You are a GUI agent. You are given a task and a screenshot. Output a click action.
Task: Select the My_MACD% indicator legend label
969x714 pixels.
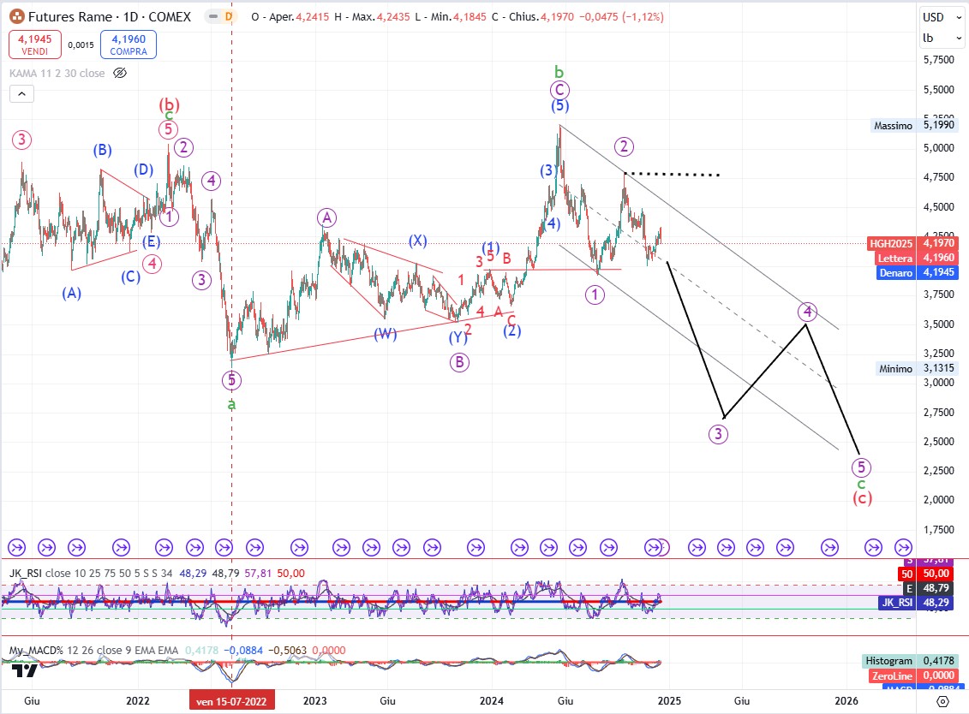click(36, 651)
